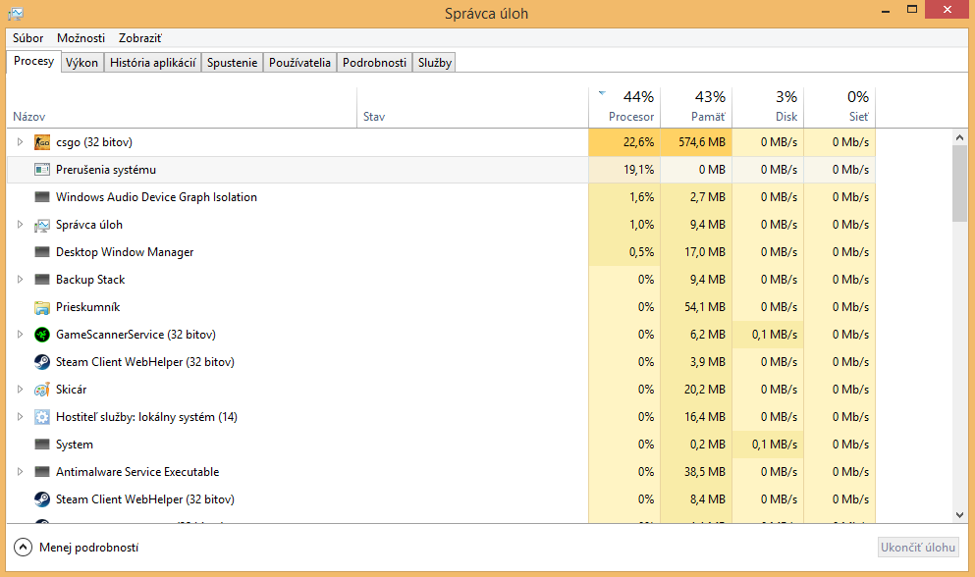Expand the csgo process group

pyautogui.click(x=20, y=142)
